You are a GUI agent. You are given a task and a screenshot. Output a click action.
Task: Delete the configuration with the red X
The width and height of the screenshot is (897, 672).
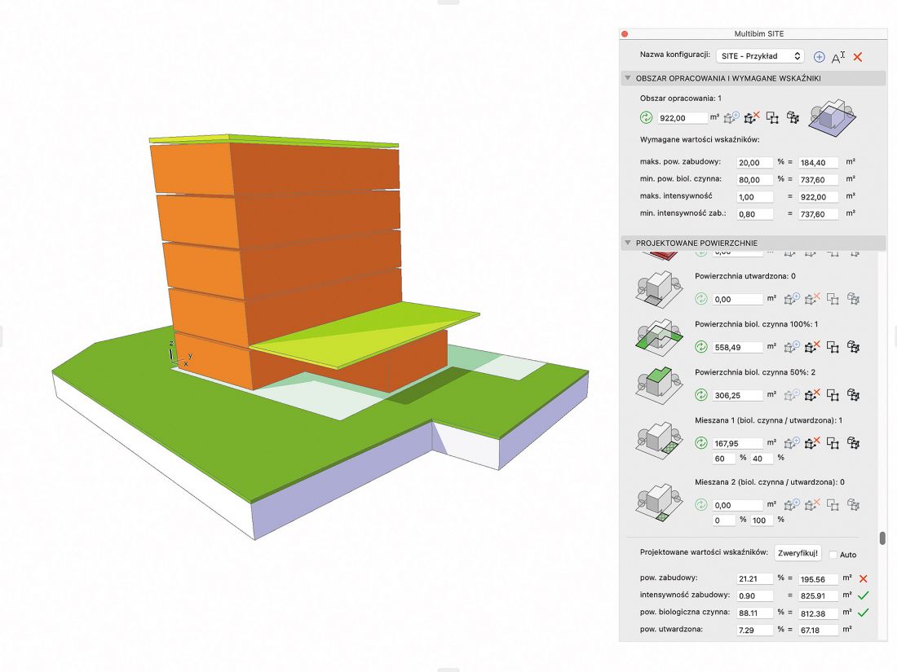point(858,56)
